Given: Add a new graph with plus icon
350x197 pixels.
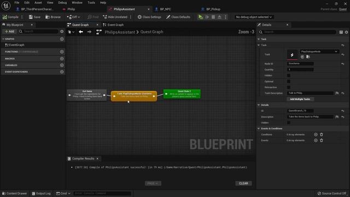Looking at the screenshot, I should (x=62, y=39).
